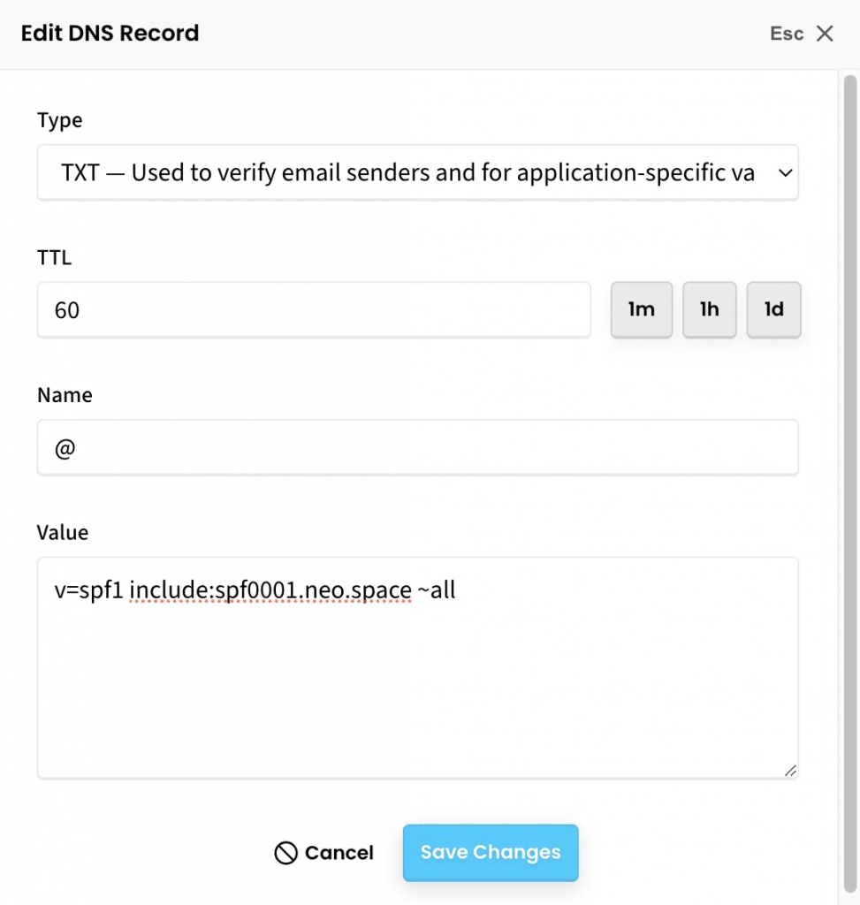Image resolution: width=860 pixels, height=905 pixels.
Task: Click into the Name field containing @
Action: [417, 448]
